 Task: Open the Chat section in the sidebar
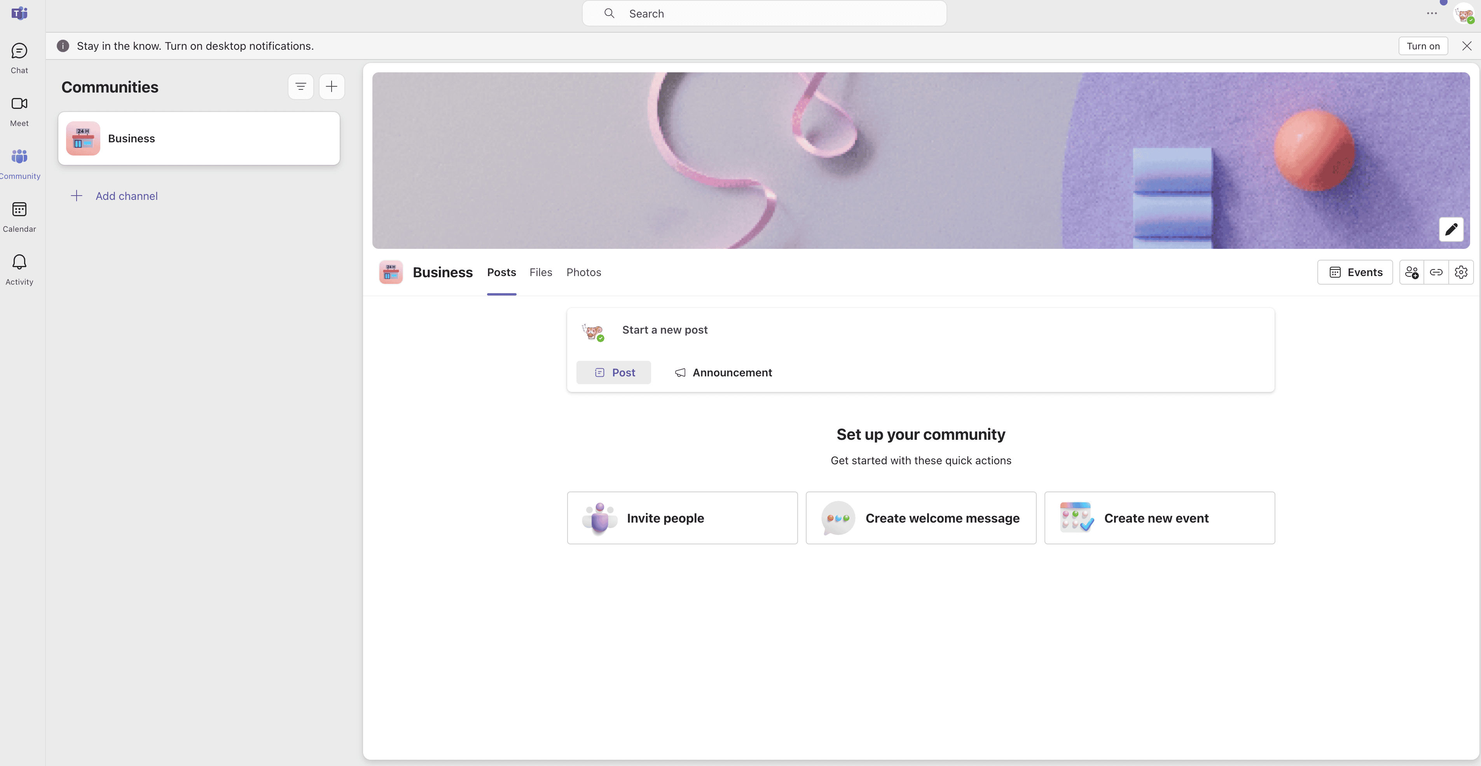click(x=19, y=58)
